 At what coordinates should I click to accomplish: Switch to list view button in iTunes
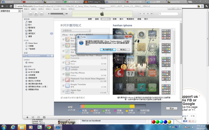point(140,14)
